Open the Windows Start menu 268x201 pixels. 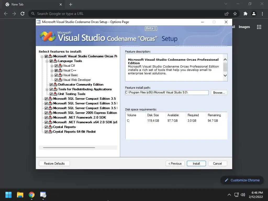[x=8, y=195]
